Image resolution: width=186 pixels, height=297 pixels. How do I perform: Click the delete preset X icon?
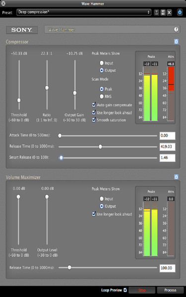pos(169,12)
